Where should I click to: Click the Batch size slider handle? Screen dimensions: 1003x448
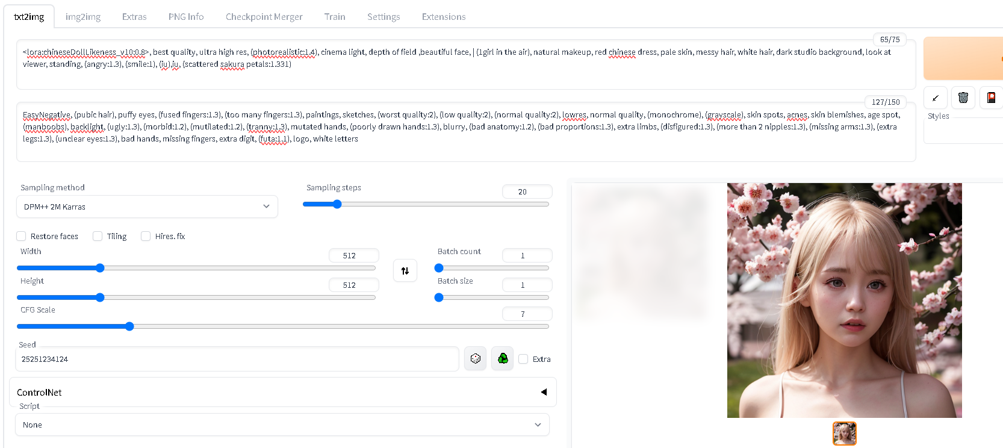pyautogui.click(x=439, y=297)
